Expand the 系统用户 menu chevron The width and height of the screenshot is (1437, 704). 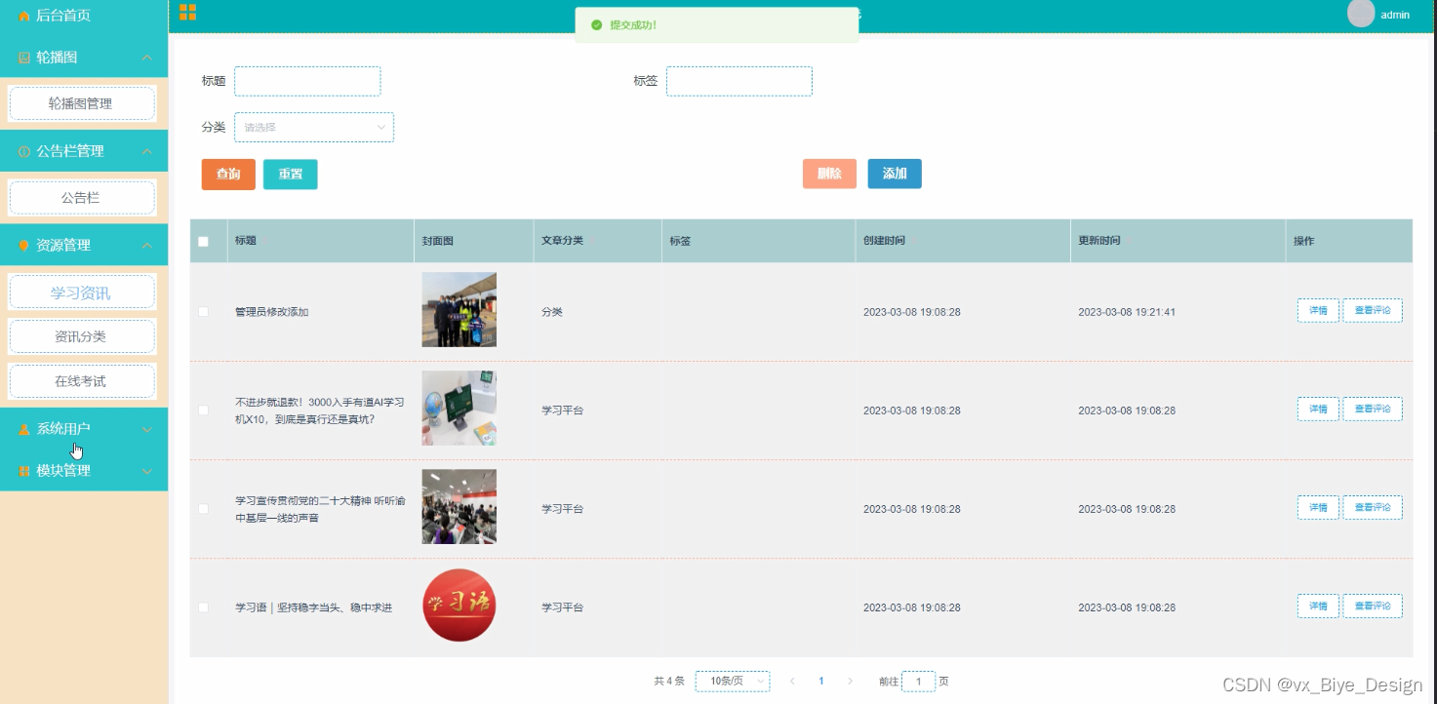[147, 429]
